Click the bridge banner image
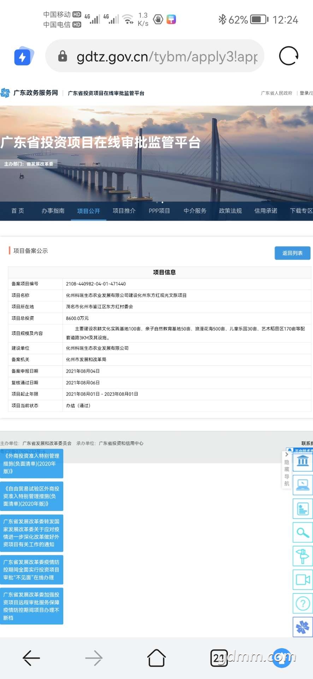 click(156, 154)
